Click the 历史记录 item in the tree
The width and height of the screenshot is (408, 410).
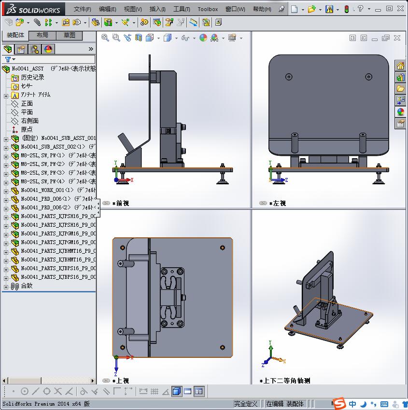tap(32, 77)
